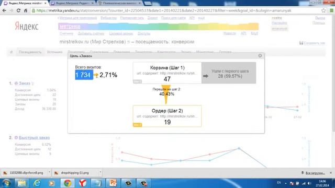Click the browser forward arrow
The height and width of the screenshot is (188, 335).
[12, 10]
